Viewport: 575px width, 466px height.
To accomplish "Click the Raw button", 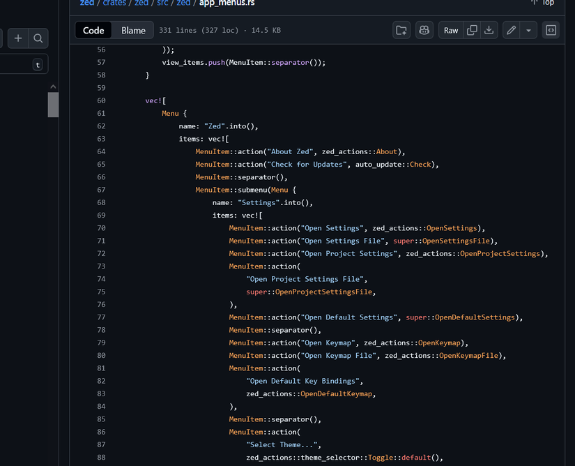I will point(451,31).
